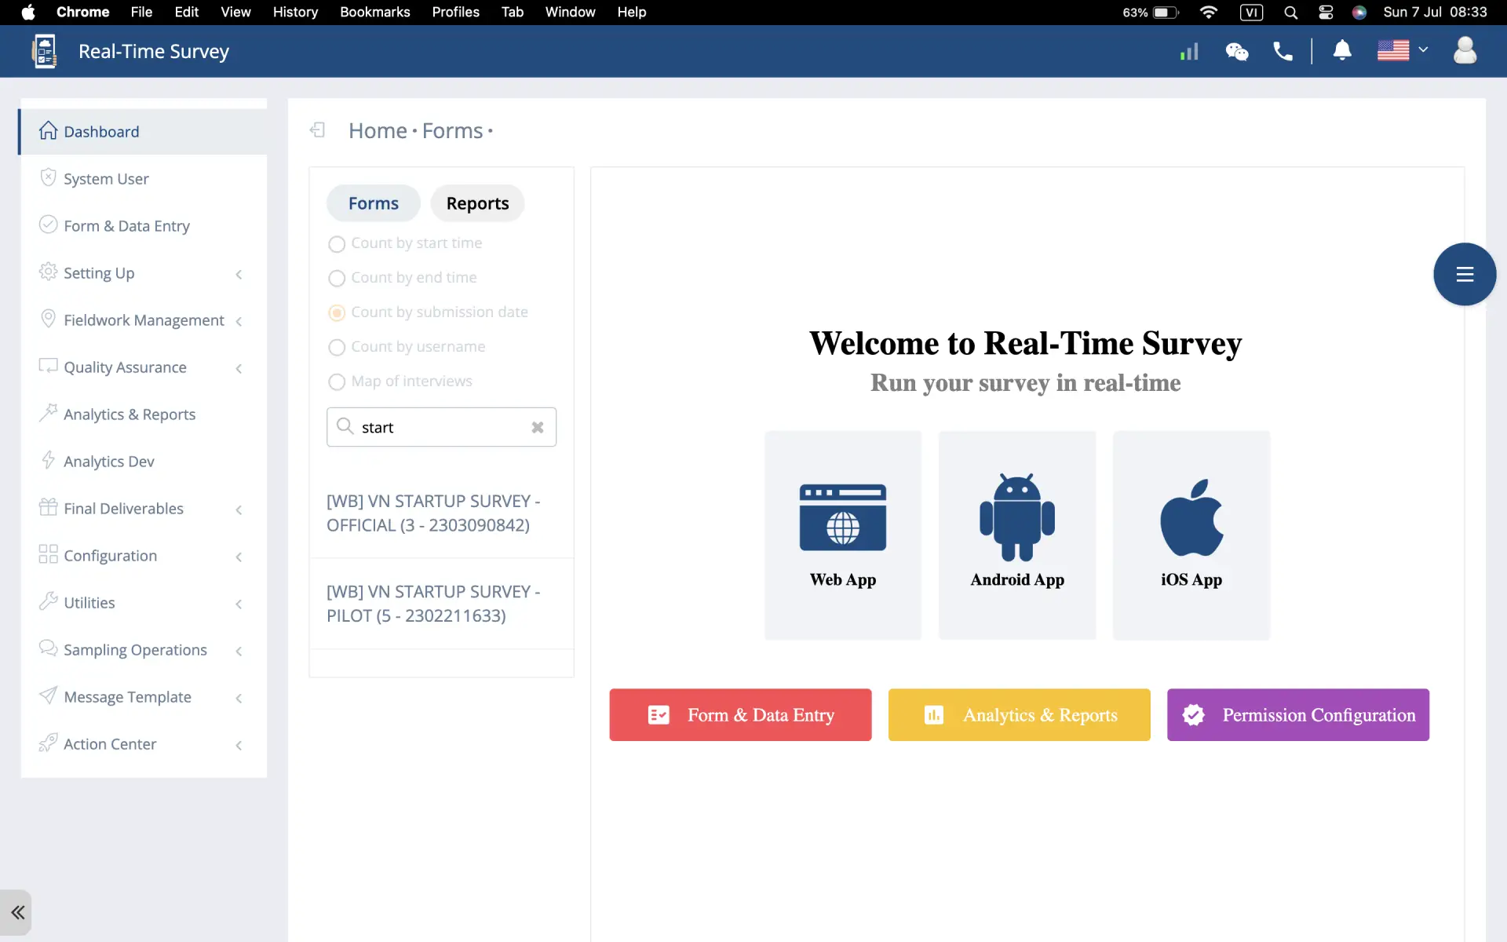Select Count by submission date radio button

pos(337,312)
